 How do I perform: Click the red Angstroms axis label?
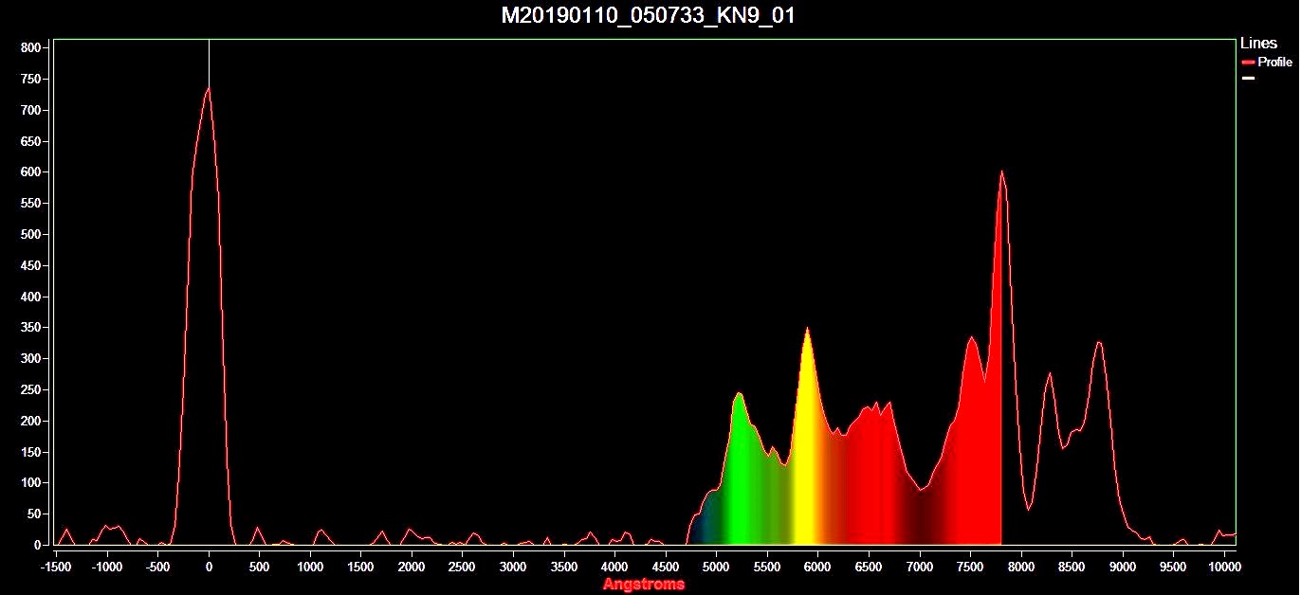tap(643, 585)
